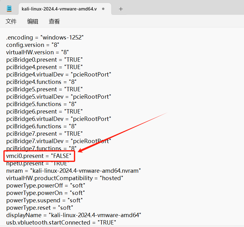Viewport: 244px width, 227px height.
Task: Add a new tab with plus button
Action: click(121, 9)
